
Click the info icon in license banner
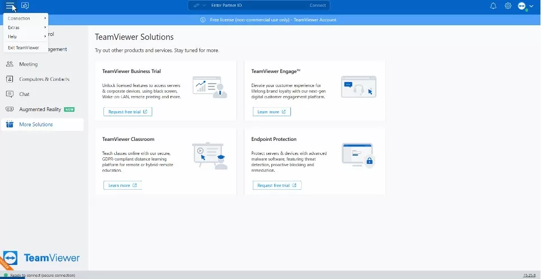coord(203,20)
